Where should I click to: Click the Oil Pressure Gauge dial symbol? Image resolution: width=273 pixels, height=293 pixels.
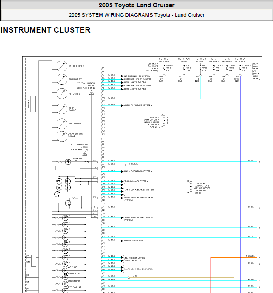(x=62, y=136)
